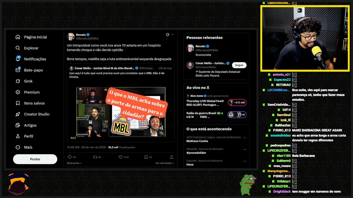Click Cesar Mello avatar in Pessoas relevantes
Viewport: 353px width, 198px height.
[x=190, y=65]
